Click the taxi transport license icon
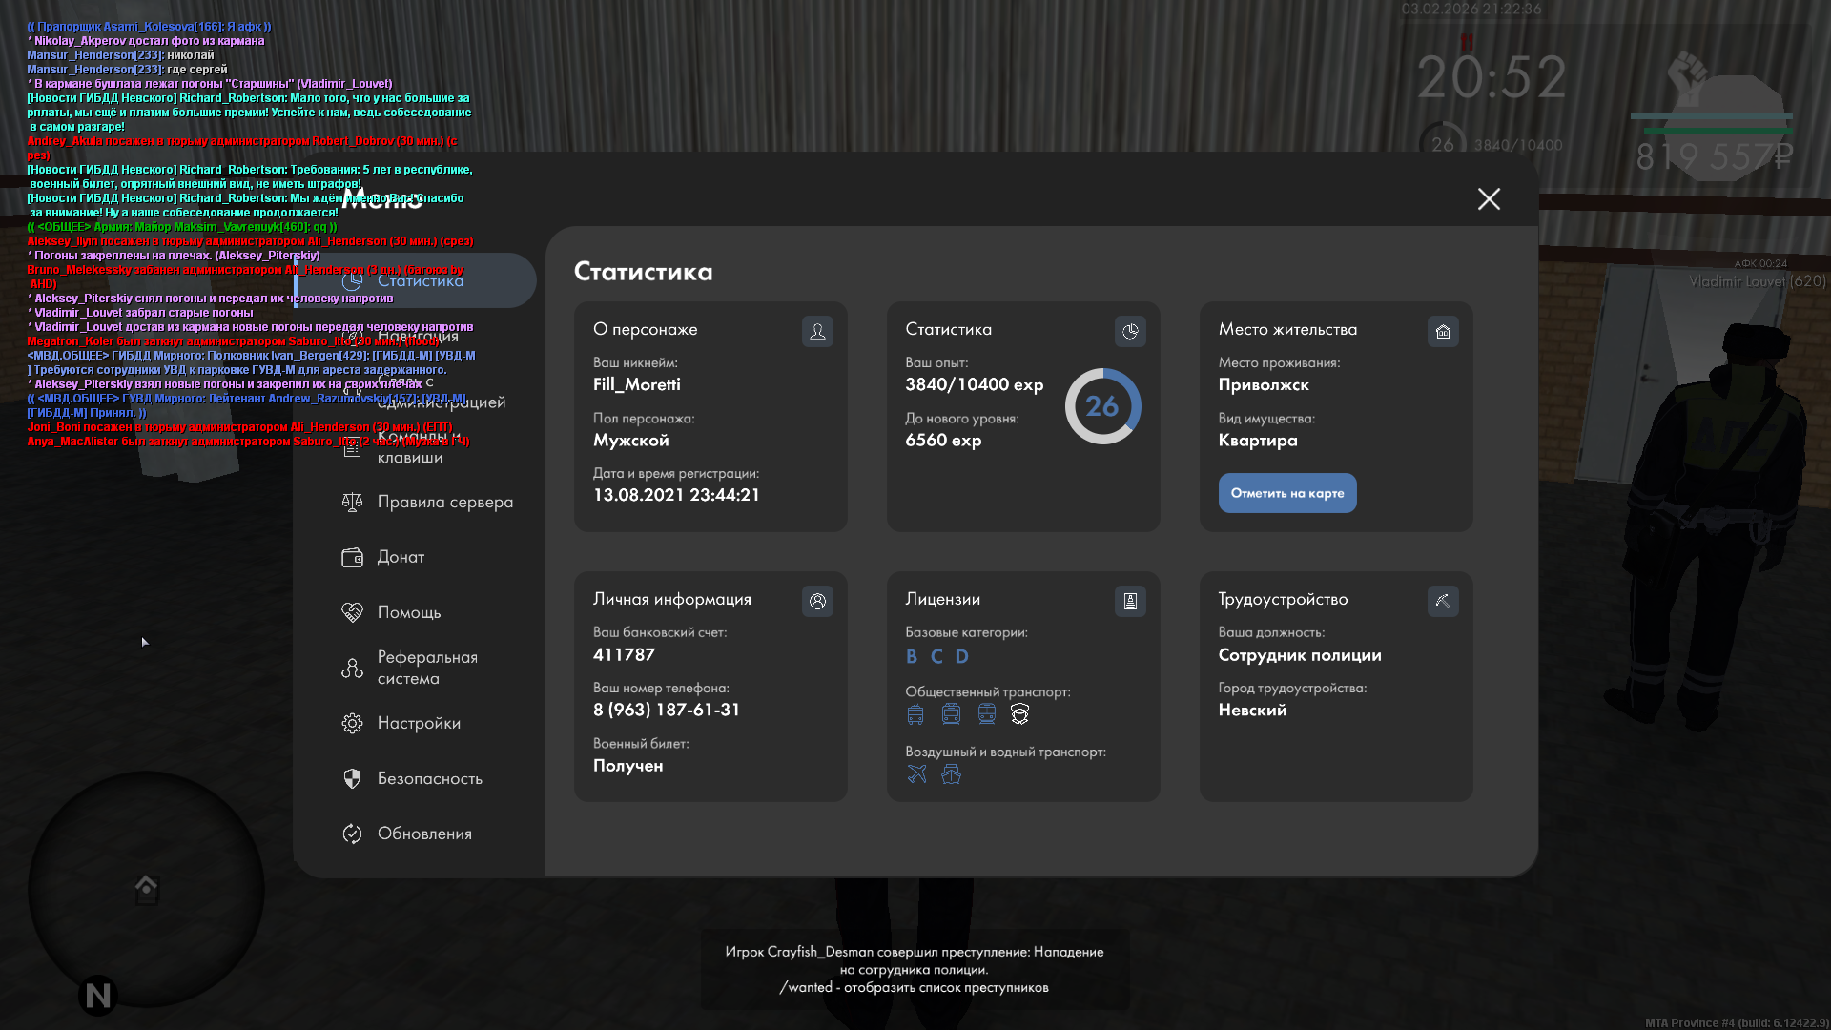The height and width of the screenshot is (1030, 1831). tap(1019, 714)
